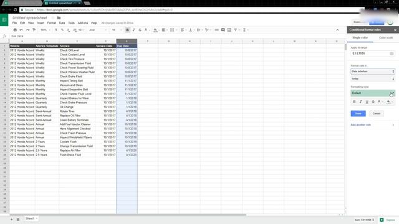Viewport: 399px width, 224px height.
Task: Toggle bold in the main toolbar
Action: click(127, 30)
